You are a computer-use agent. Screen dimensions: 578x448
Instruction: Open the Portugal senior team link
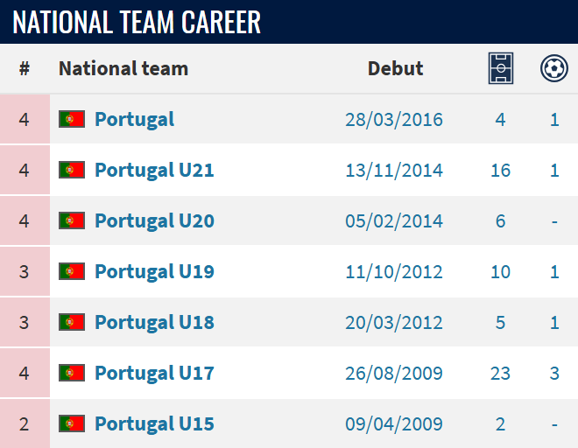134,119
